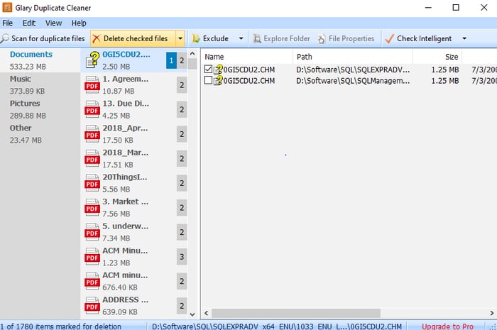Expand the Delete checked files dropdown arrow
This screenshot has height=330, width=497.
[180, 38]
